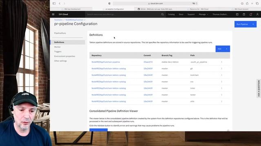Go forward with the Safari forward arrow

[x=64, y=4]
